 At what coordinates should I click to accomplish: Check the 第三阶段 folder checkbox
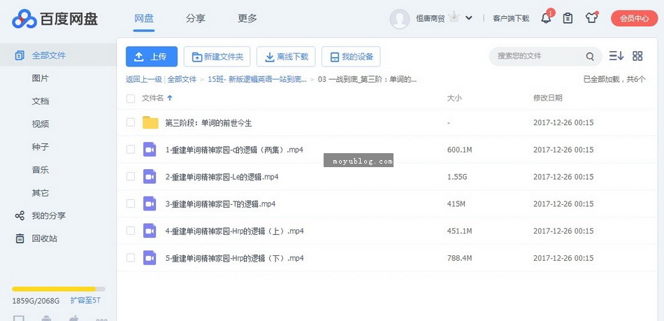pos(131,122)
